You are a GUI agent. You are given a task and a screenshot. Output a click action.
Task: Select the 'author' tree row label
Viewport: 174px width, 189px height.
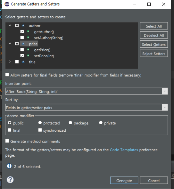click(x=35, y=26)
